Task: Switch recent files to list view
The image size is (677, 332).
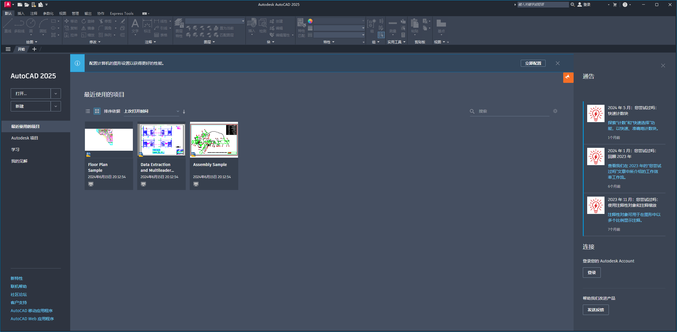Action: tap(88, 111)
